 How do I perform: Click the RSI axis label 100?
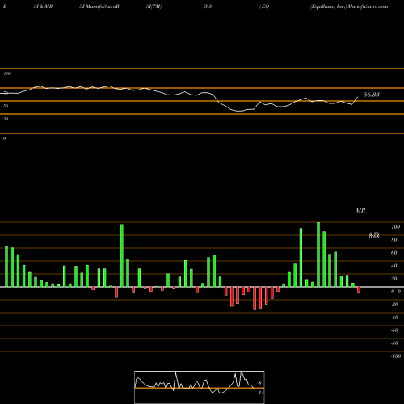(x=6, y=74)
